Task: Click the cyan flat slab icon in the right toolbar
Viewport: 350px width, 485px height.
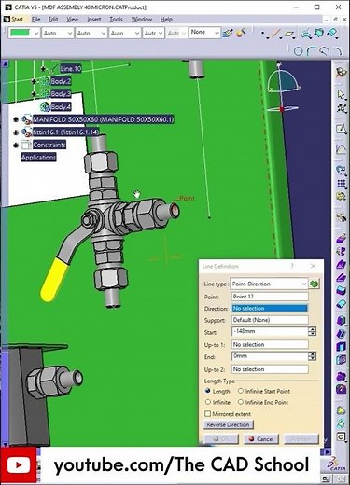Action: pos(341,303)
